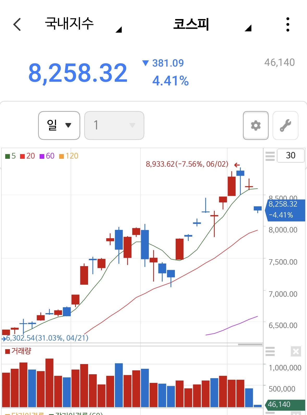Select the 20-day moving average legend

(27, 156)
